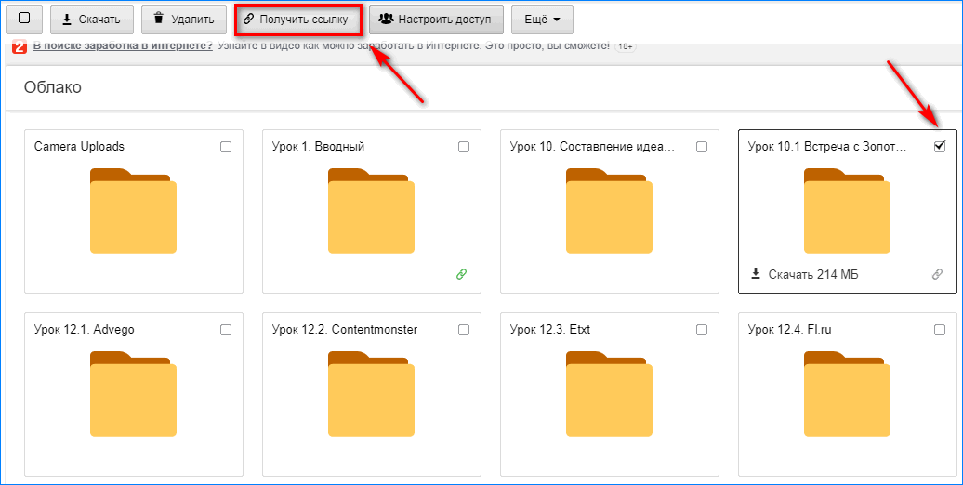Click Скачать 214 МБ download link
963x485 pixels.
804,274
